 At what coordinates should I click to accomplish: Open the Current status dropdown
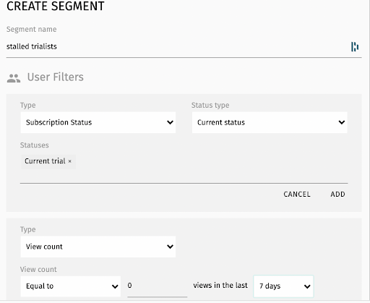click(x=270, y=122)
